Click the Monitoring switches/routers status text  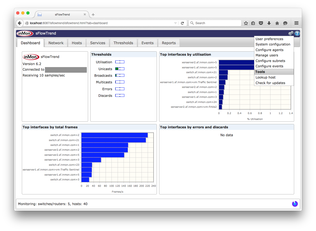point(53,204)
